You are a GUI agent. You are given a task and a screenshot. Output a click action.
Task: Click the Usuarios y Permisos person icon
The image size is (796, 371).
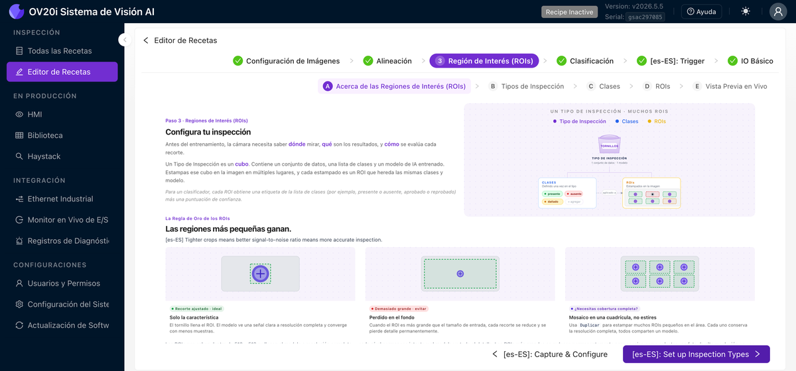click(x=19, y=284)
